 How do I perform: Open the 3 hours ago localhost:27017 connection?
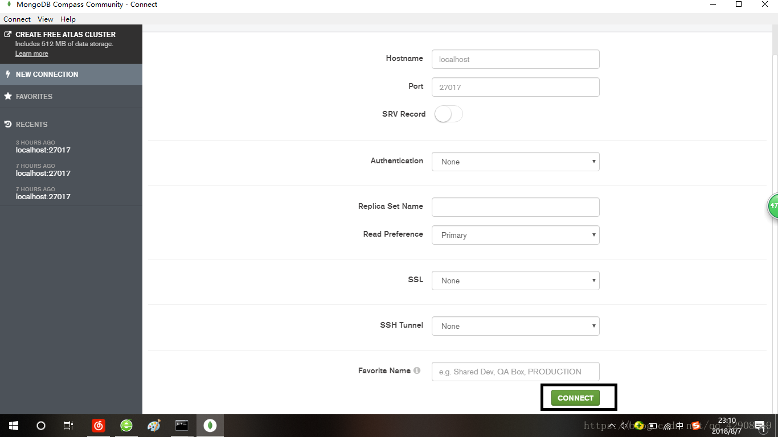pyautogui.click(x=43, y=147)
